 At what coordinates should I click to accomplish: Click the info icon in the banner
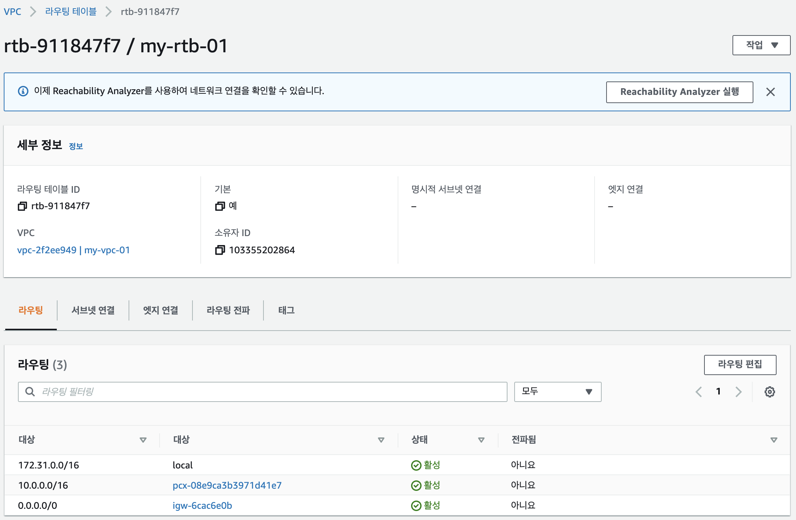pos(23,91)
